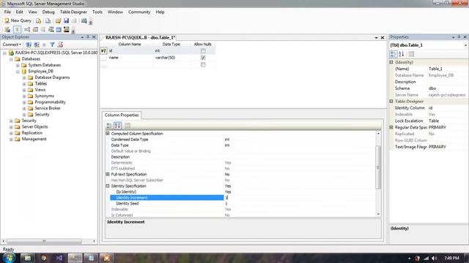Open the Manage Check Constraints icon in toolbar
469x263 pixels.
click(x=59, y=29)
